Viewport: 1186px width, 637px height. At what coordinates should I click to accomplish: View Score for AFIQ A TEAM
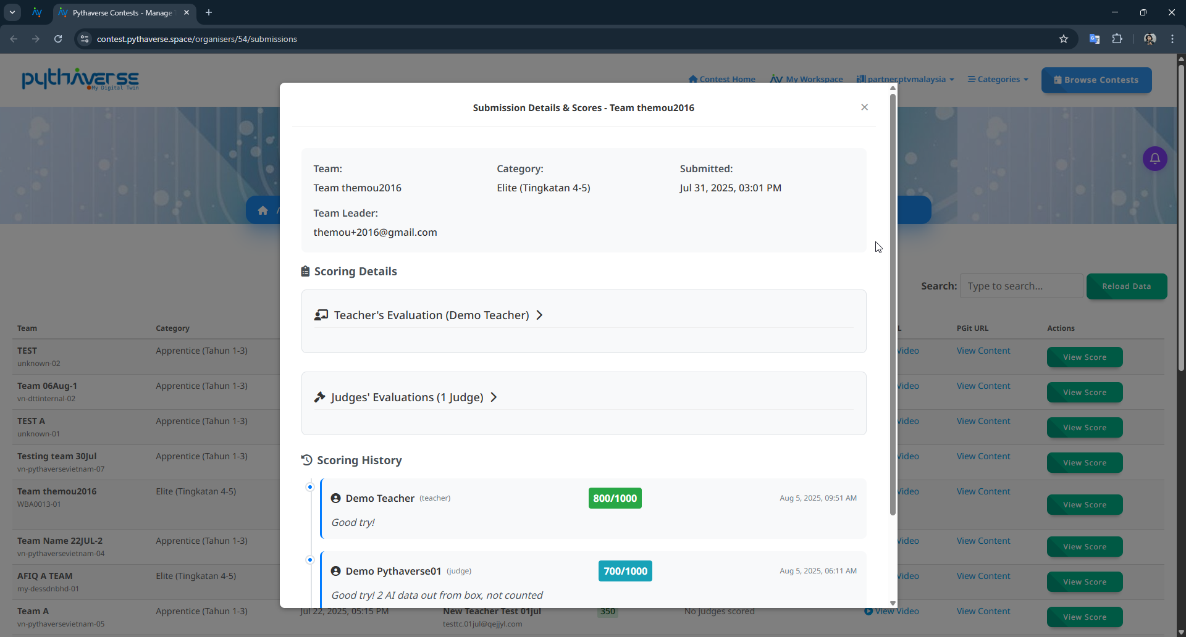(1085, 582)
